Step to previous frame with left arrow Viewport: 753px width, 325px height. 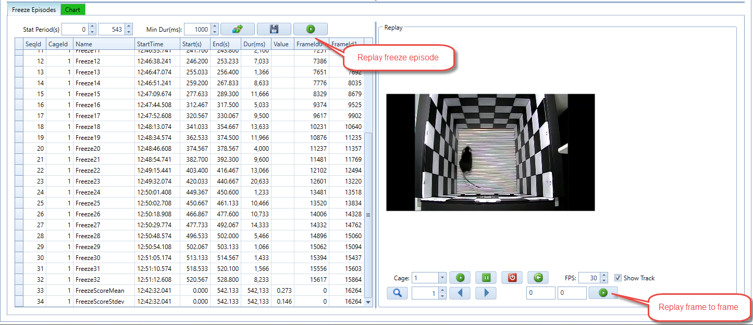tap(460, 293)
